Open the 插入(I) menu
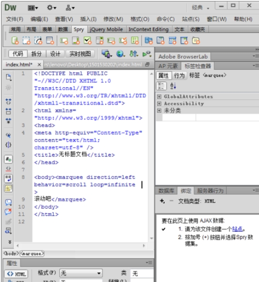 coord(88,19)
